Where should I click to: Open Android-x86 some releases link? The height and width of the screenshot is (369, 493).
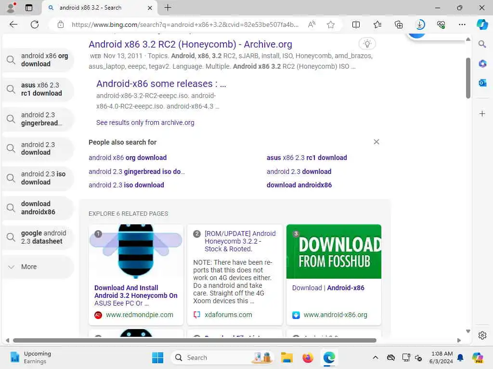(161, 84)
